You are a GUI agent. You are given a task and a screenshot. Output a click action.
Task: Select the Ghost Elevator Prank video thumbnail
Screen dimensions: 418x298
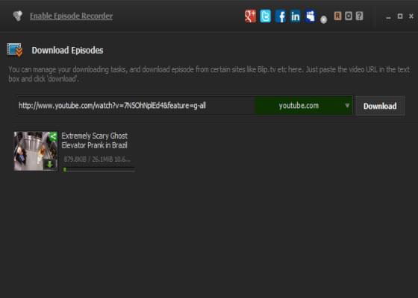pyautogui.click(x=36, y=150)
